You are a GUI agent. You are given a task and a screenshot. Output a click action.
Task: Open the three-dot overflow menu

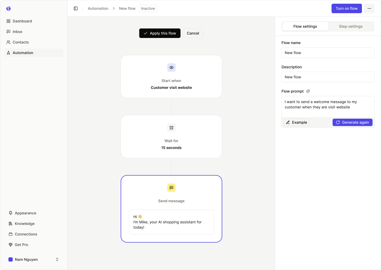tap(369, 8)
